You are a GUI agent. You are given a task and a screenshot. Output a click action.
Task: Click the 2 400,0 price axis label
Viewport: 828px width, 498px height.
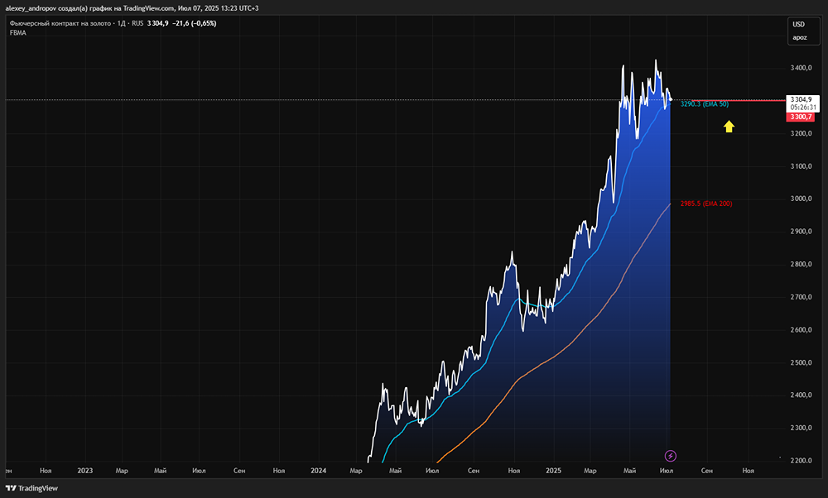(801, 395)
